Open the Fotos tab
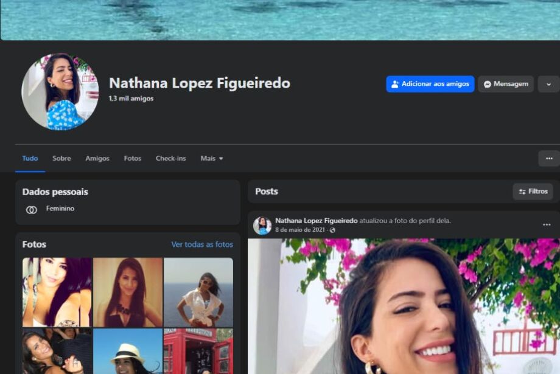The height and width of the screenshot is (374, 560). pyautogui.click(x=133, y=158)
